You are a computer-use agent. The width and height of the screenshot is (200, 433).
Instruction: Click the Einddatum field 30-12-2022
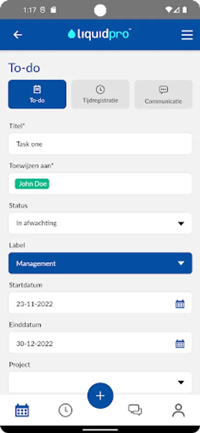(100, 343)
